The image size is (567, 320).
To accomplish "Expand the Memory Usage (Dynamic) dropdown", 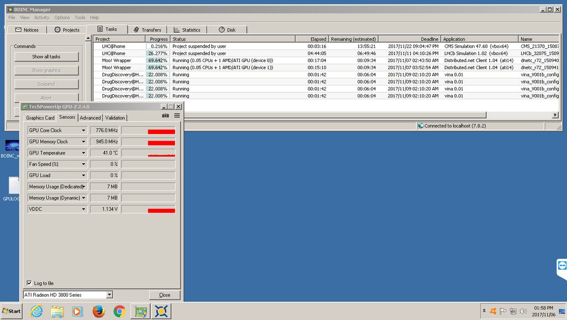I will tap(84, 198).
